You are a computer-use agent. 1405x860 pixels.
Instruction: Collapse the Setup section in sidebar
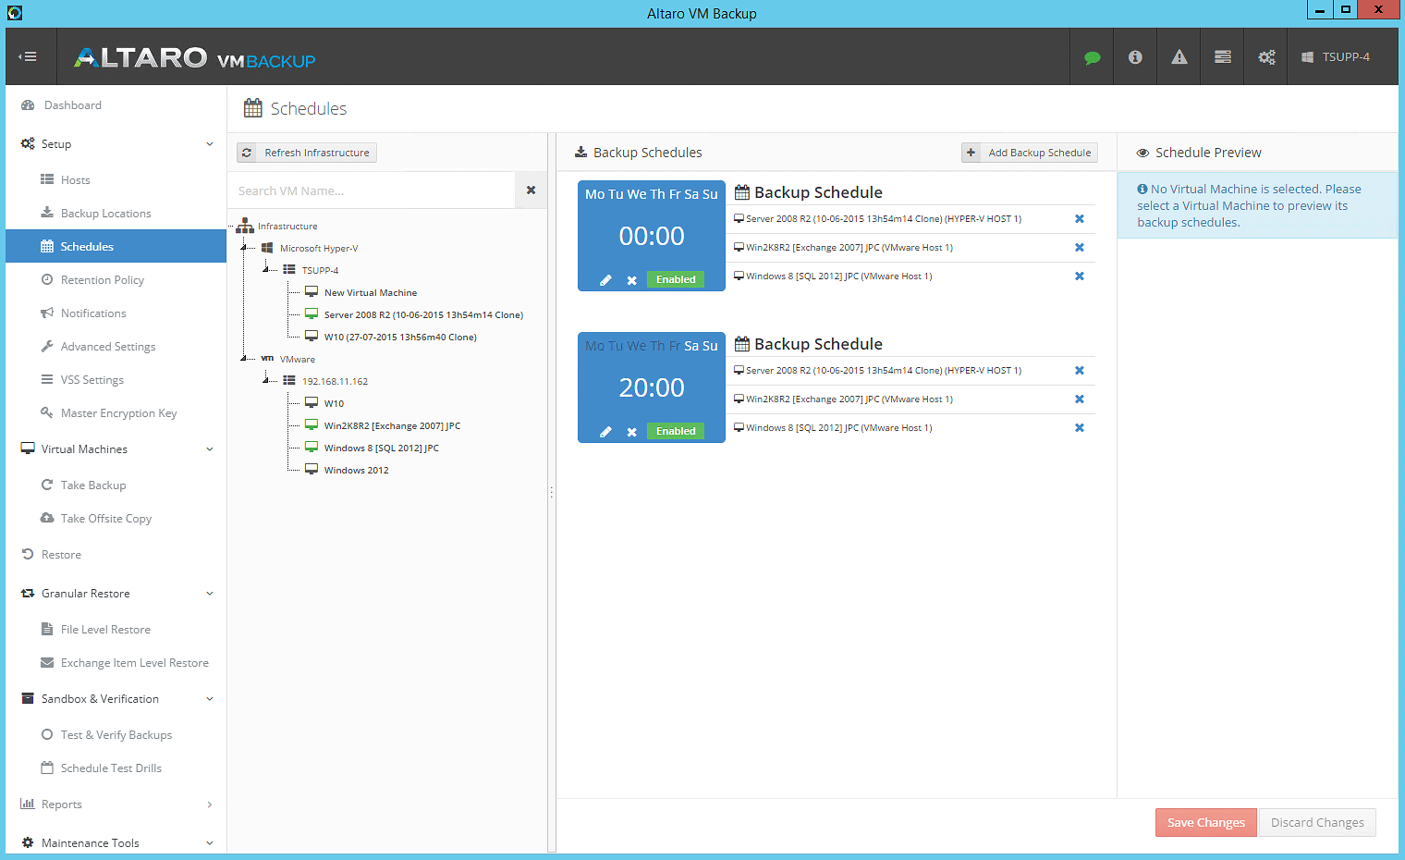point(210,144)
